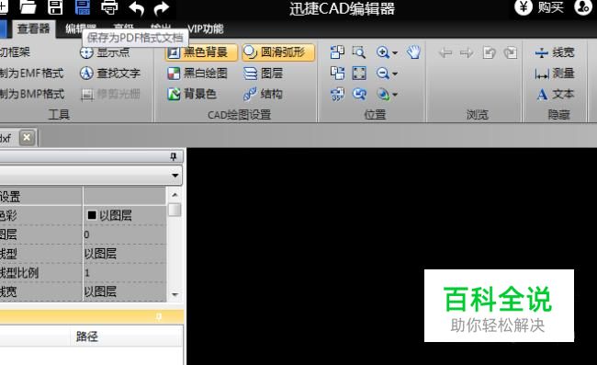Click the properties scrollbar down arrow
Screen dimensions: 597x365
click(175, 294)
